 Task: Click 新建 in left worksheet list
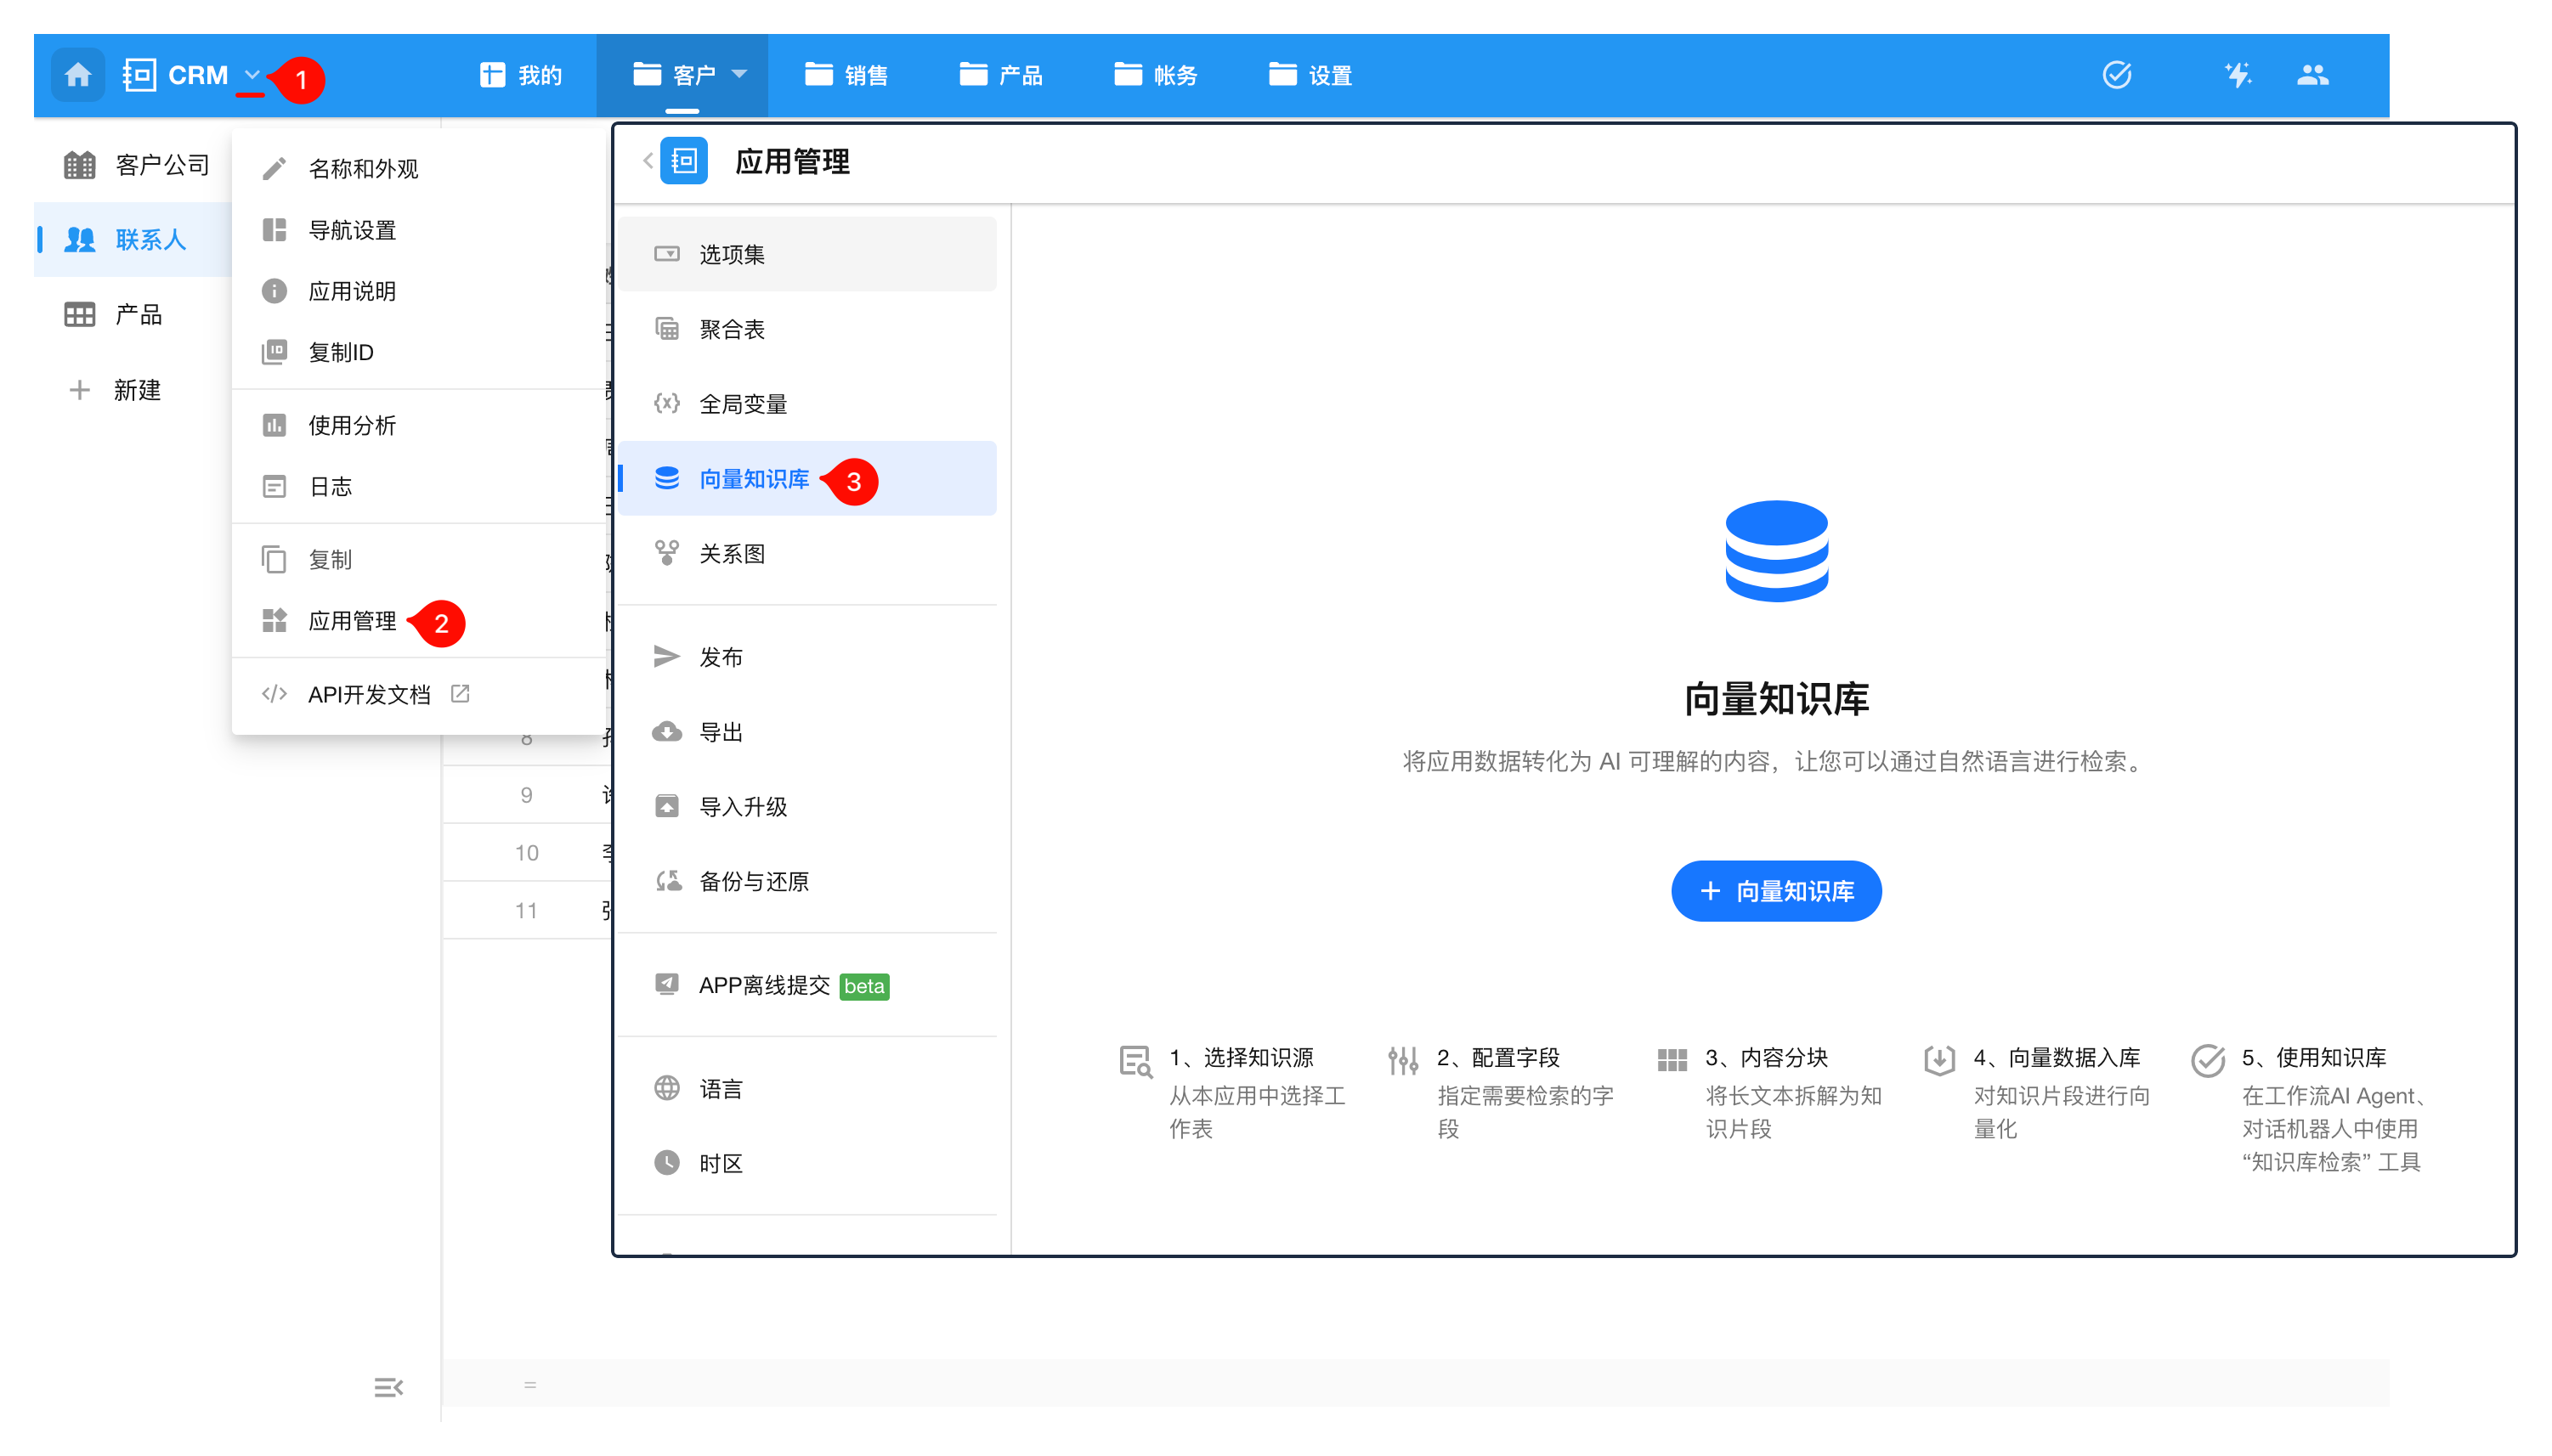pos(136,391)
